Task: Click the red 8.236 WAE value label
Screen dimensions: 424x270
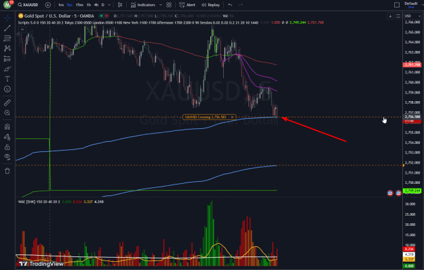Action: [409, 249]
